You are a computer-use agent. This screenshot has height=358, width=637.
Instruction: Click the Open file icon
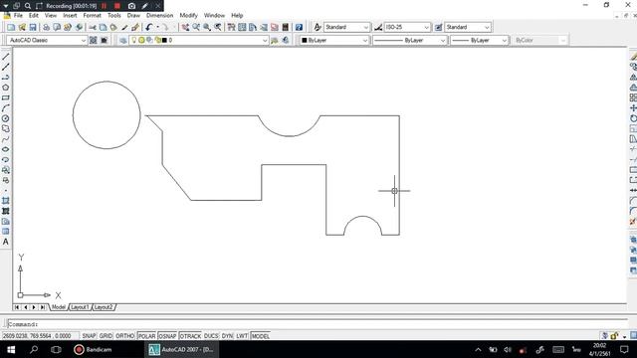click(x=22, y=27)
